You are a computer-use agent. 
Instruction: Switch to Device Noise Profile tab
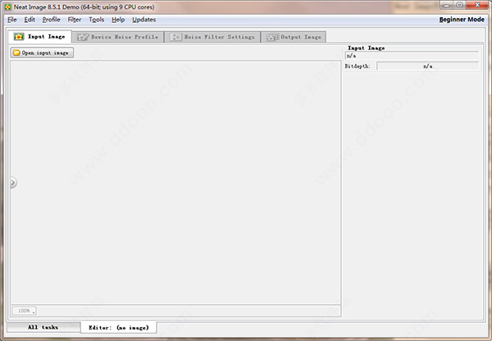(117, 37)
